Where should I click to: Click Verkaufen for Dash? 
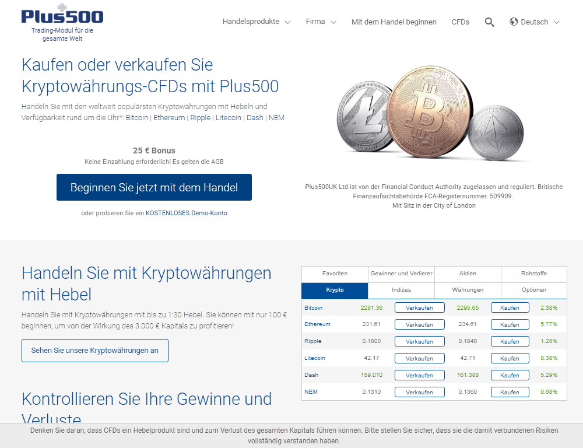[x=419, y=375]
